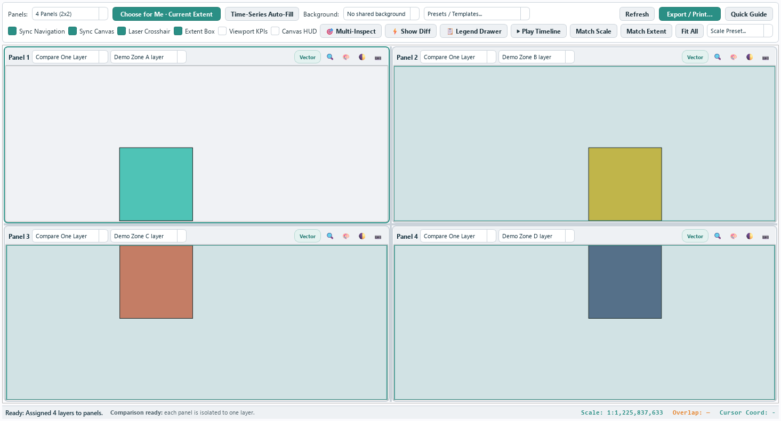Click the Show Diff button
This screenshot has height=421, width=781.
[x=411, y=31]
